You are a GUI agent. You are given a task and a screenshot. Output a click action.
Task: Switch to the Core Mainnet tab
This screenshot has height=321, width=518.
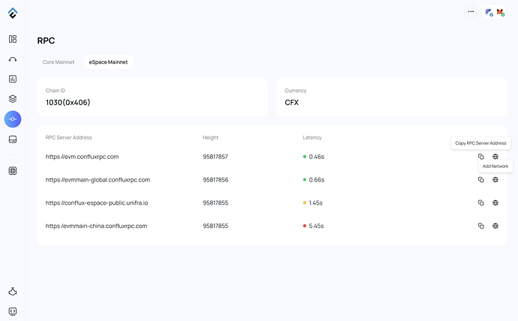[59, 62]
